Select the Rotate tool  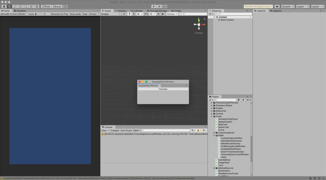(15, 6)
